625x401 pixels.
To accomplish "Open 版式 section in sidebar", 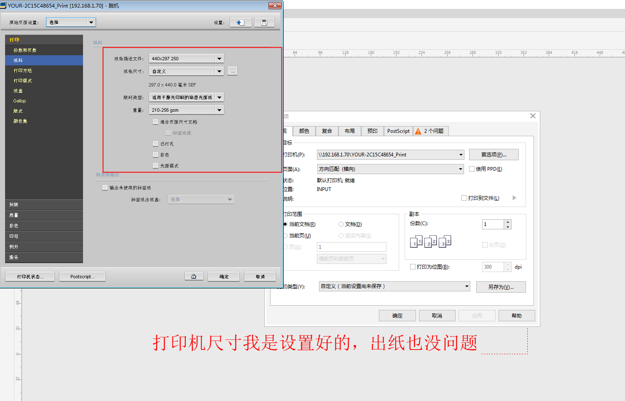I will coord(44,111).
